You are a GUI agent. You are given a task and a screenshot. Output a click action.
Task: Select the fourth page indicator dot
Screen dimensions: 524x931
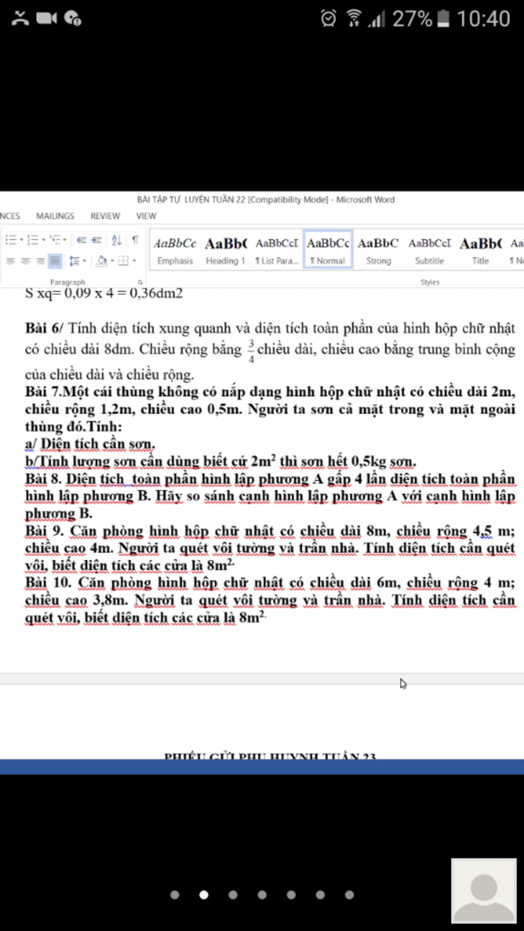262,895
